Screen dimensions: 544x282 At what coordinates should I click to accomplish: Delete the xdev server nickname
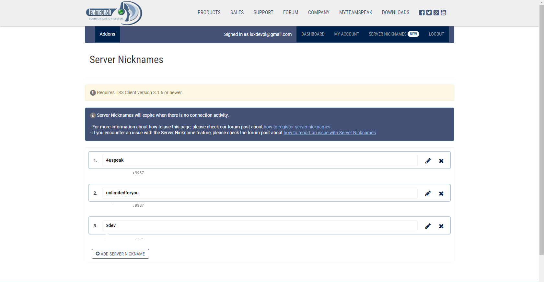coord(441,226)
